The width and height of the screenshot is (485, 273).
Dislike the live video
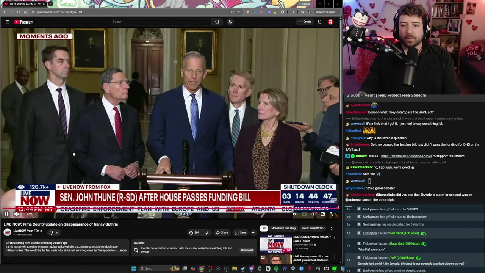tap(207, 232)
